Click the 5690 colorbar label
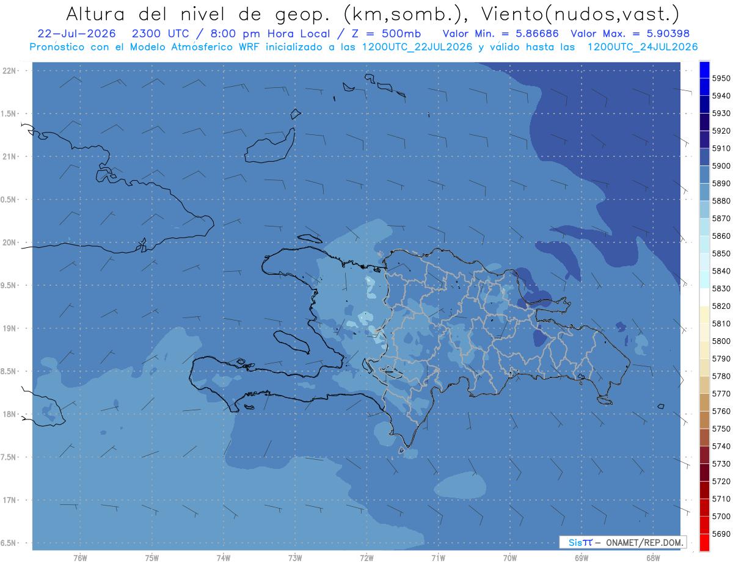This screenshot has height=566, width=733. point(721,534)
